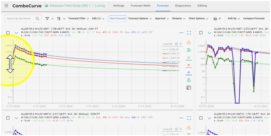Click the Compare Forecast button
The width and height of the screenshot is (271, 136).
(254, 19)
